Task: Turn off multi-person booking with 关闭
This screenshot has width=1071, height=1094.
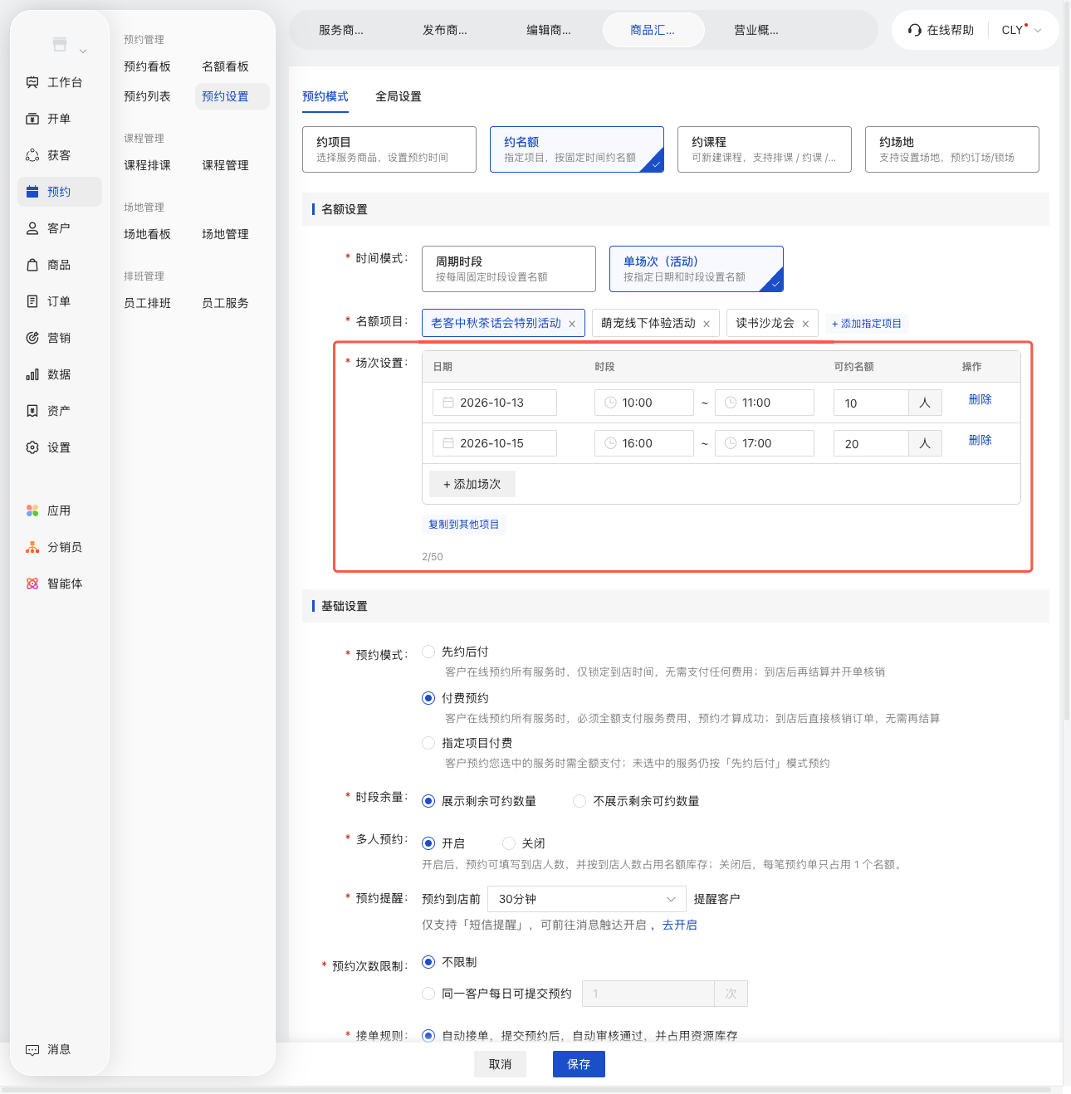Action: pos(509,843)
